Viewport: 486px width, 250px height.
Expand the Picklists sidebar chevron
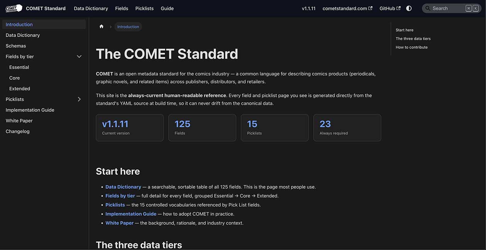coord(79,99)
